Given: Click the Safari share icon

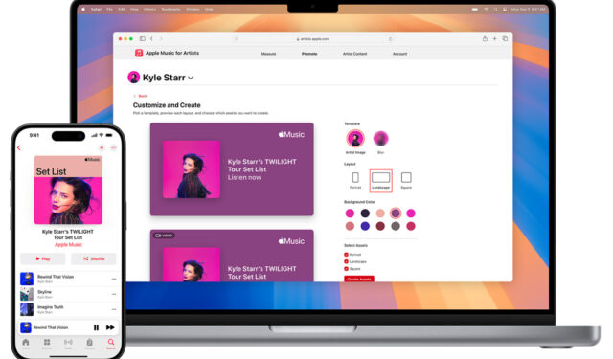Looking at the screenshot, I should [x=485, y=38].
